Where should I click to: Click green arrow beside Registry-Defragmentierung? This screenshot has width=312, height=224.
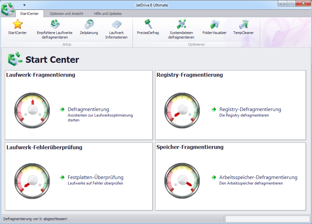214,109
